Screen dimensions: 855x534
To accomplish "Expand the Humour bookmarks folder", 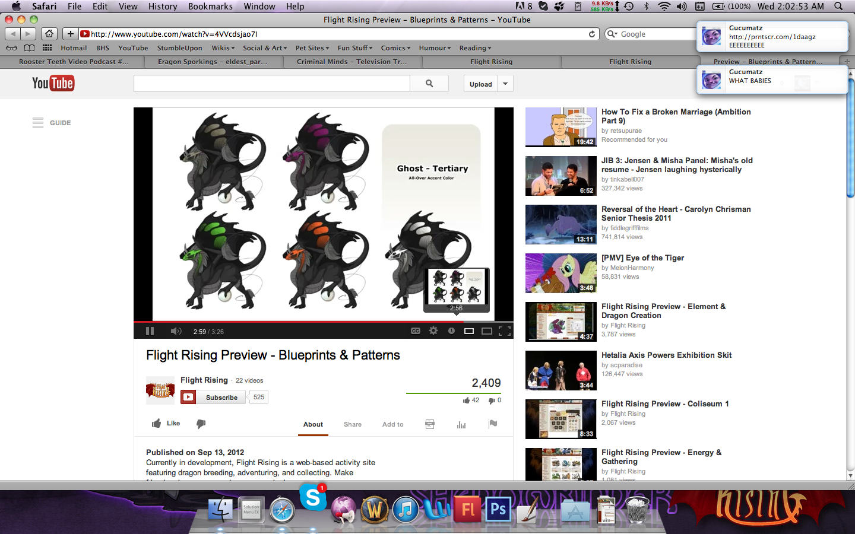I will click(435, 48).
